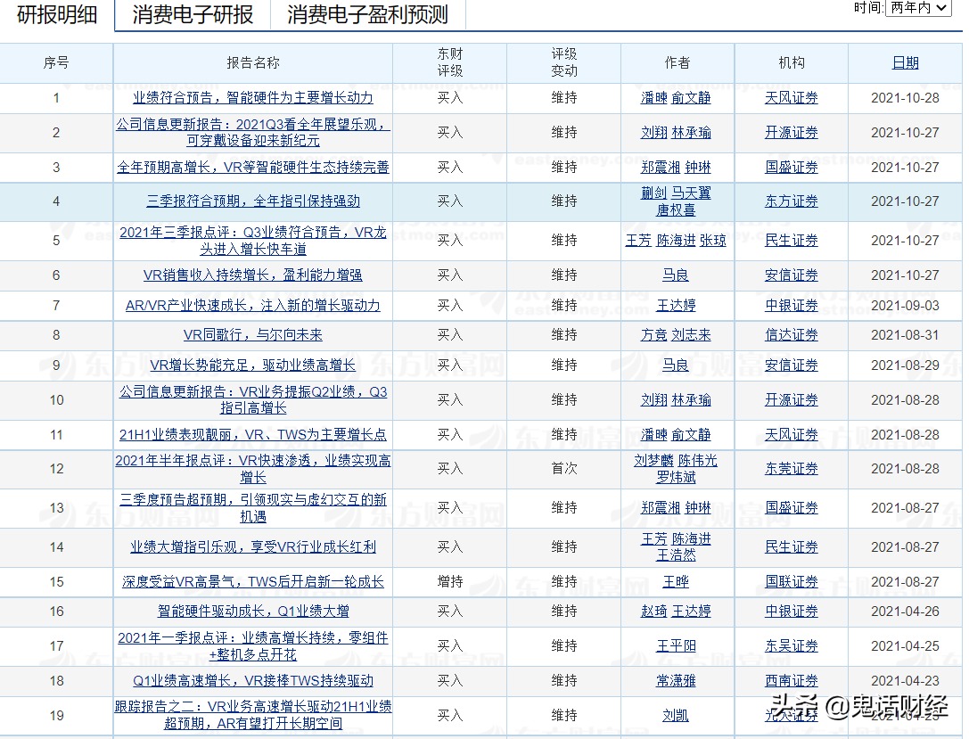The height and width of the screenshot is (739, 969).
Task: Click institution 东莞证券
Action: [x=792, y=469]
